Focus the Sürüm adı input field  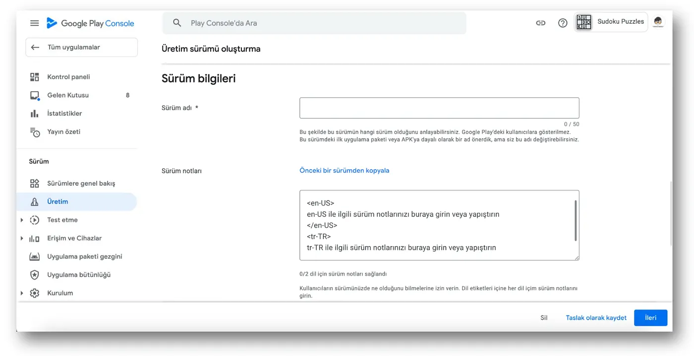coord(439,108)
